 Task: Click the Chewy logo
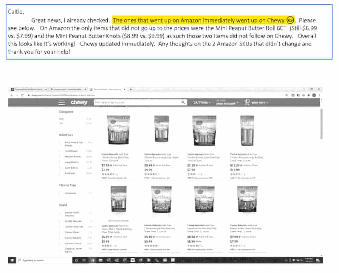tap(79, 102)
